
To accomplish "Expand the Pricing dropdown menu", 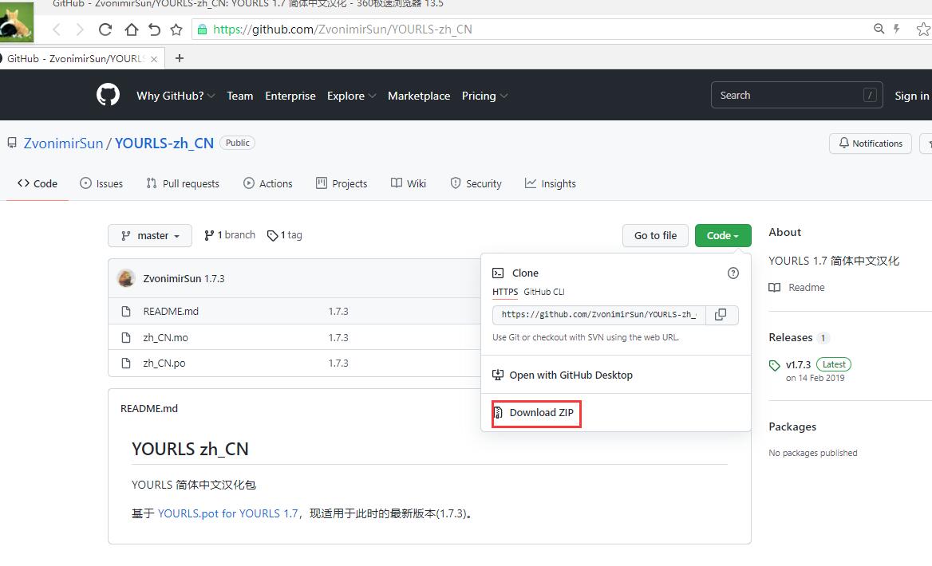I will tap(484, 96).
